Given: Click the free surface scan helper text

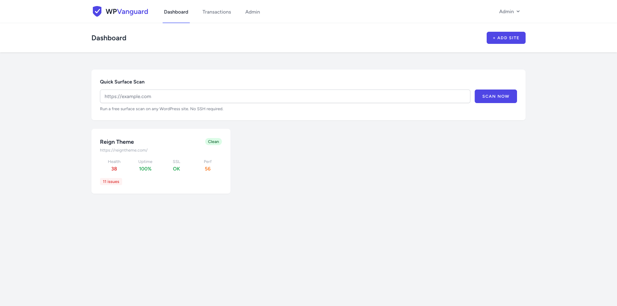Looking at the screenshot, I should click(162, 109).
